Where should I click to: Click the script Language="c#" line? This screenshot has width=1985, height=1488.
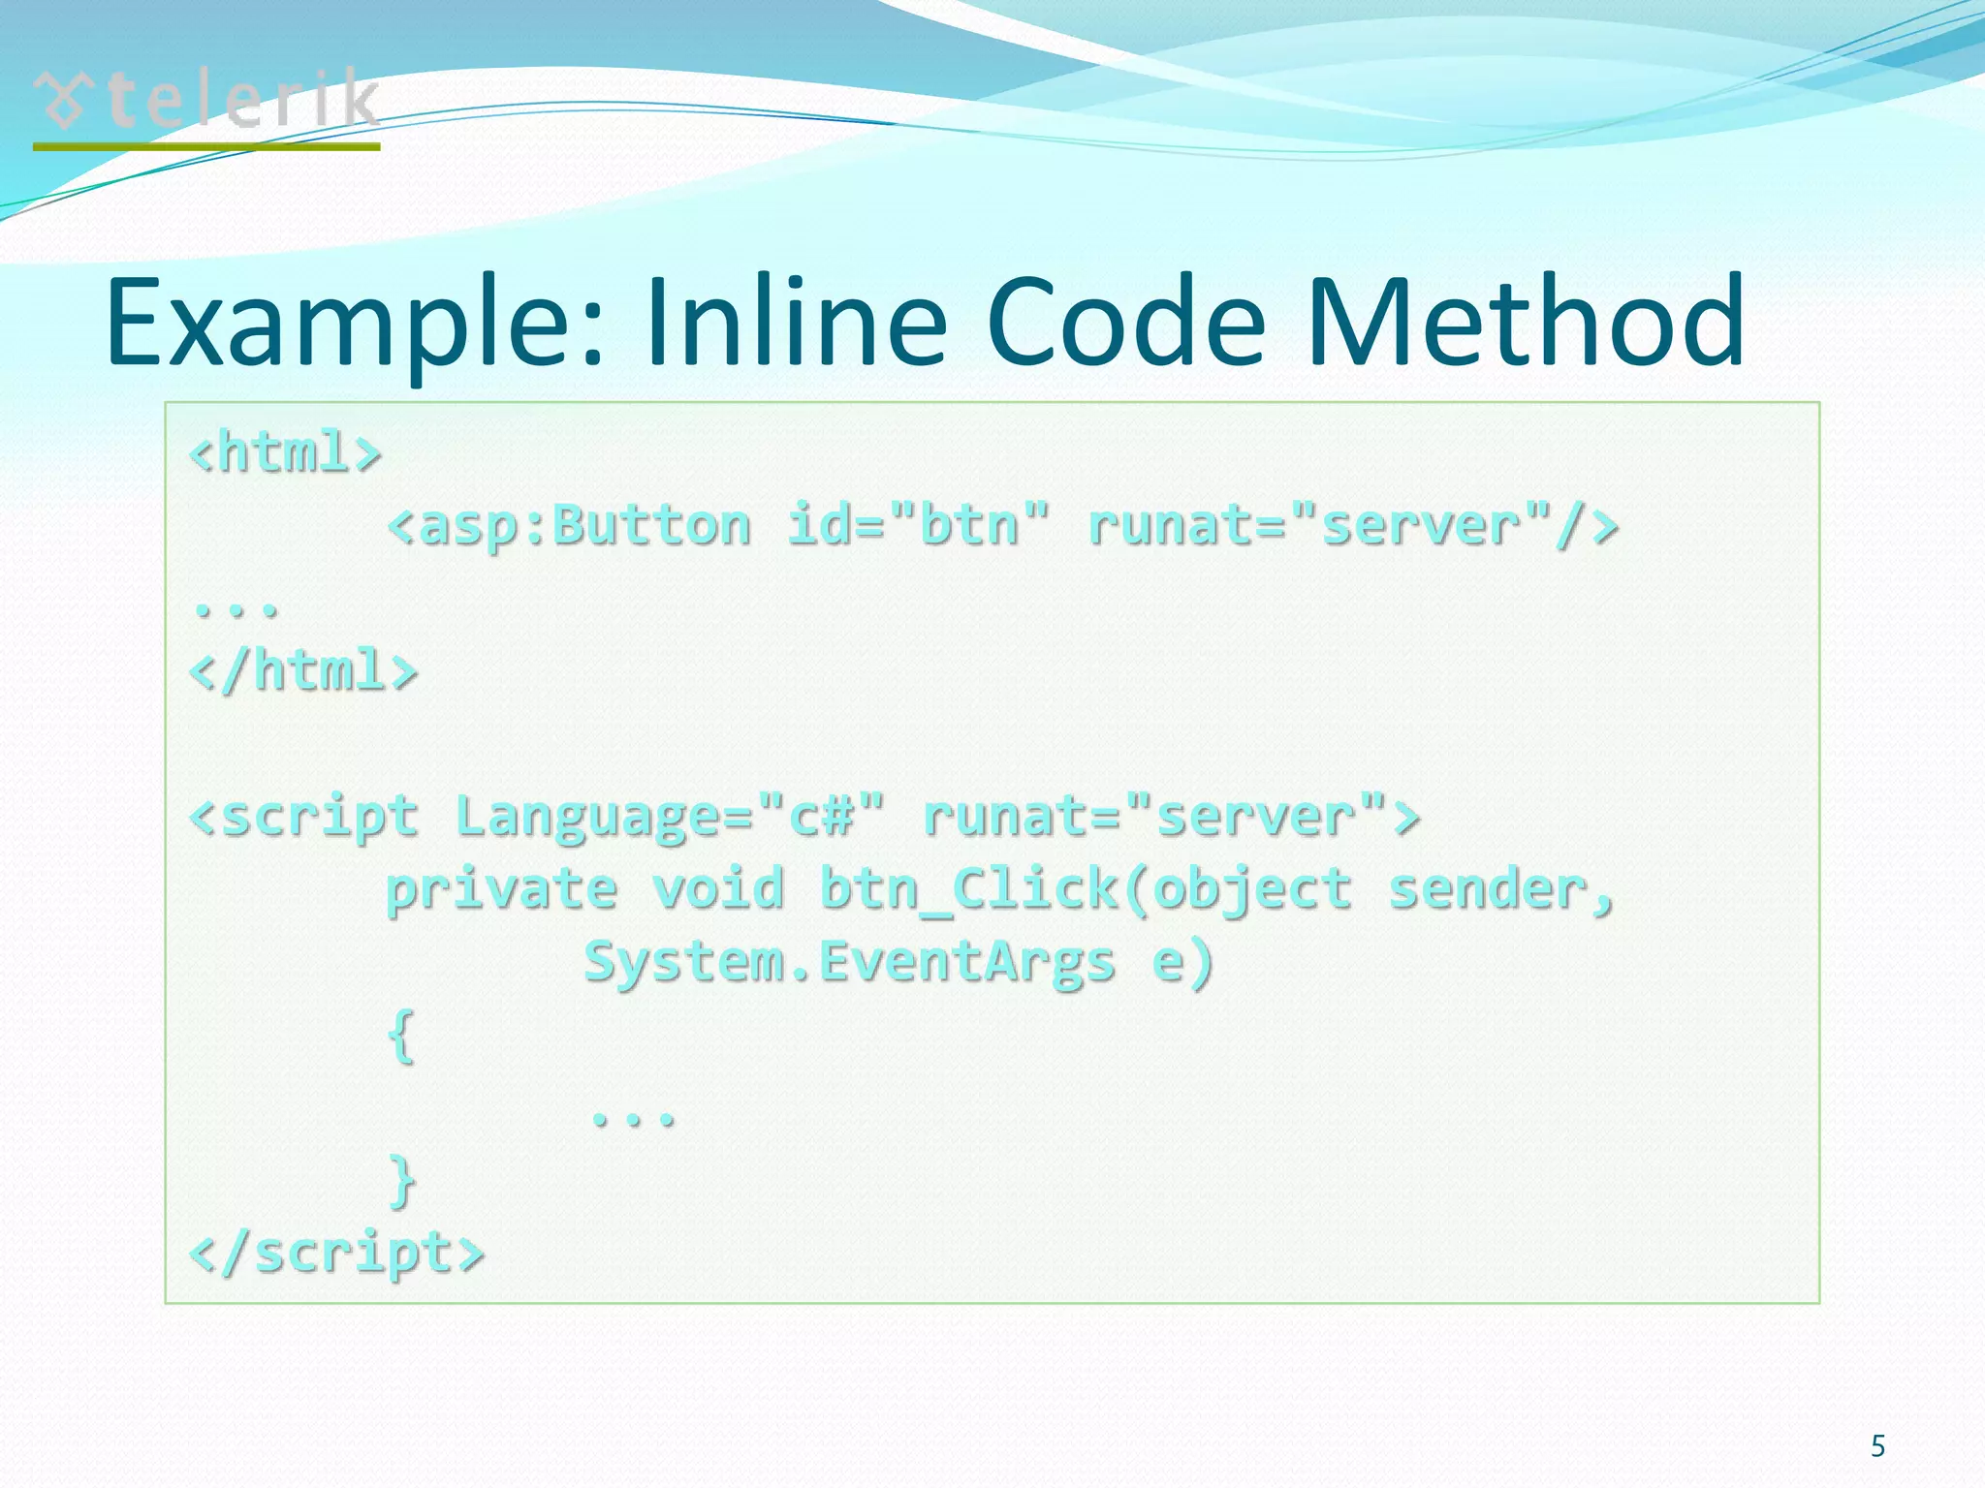coord(803,816)
